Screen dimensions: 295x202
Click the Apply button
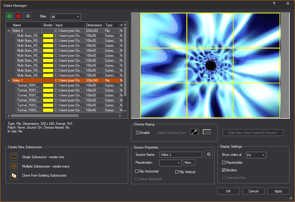[x=278, y=191]
